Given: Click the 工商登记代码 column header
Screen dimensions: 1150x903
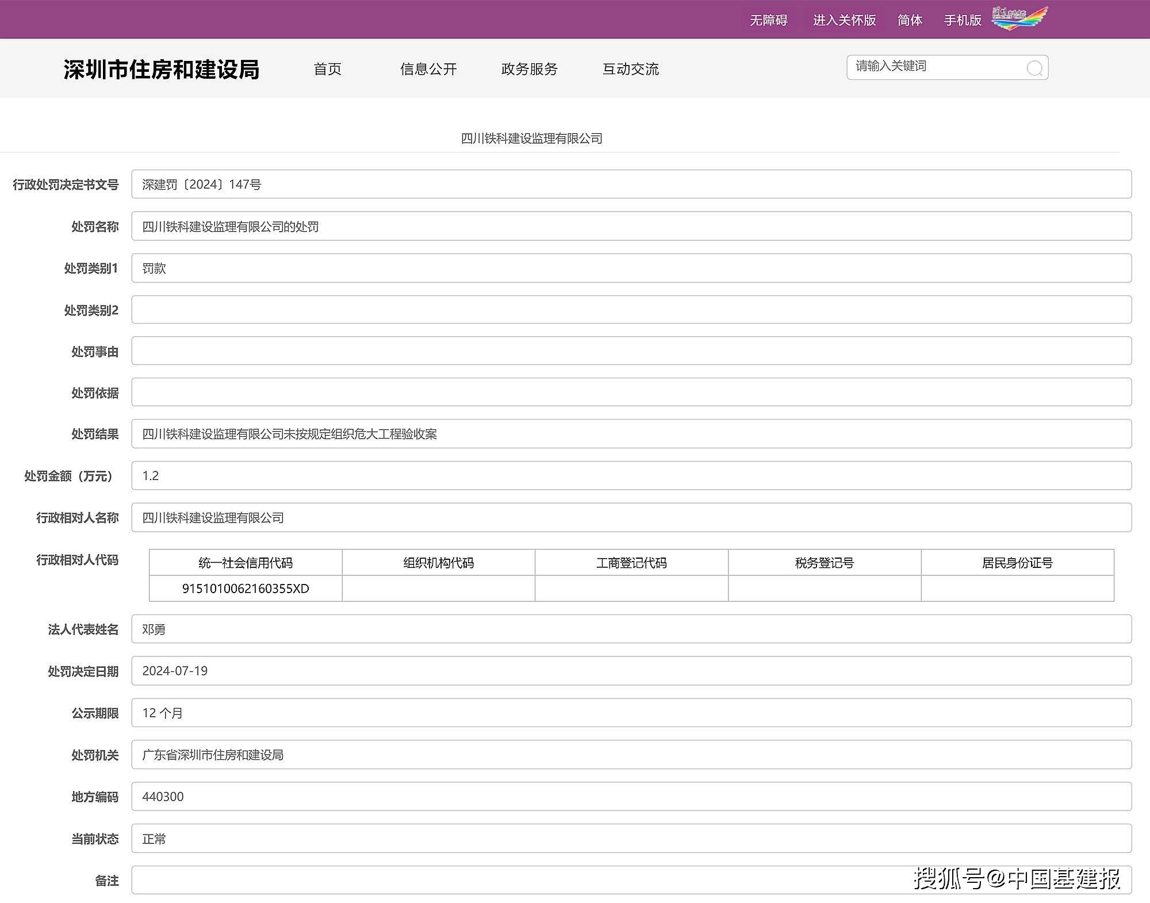Looking at the screenshot, I should point(631,563).
